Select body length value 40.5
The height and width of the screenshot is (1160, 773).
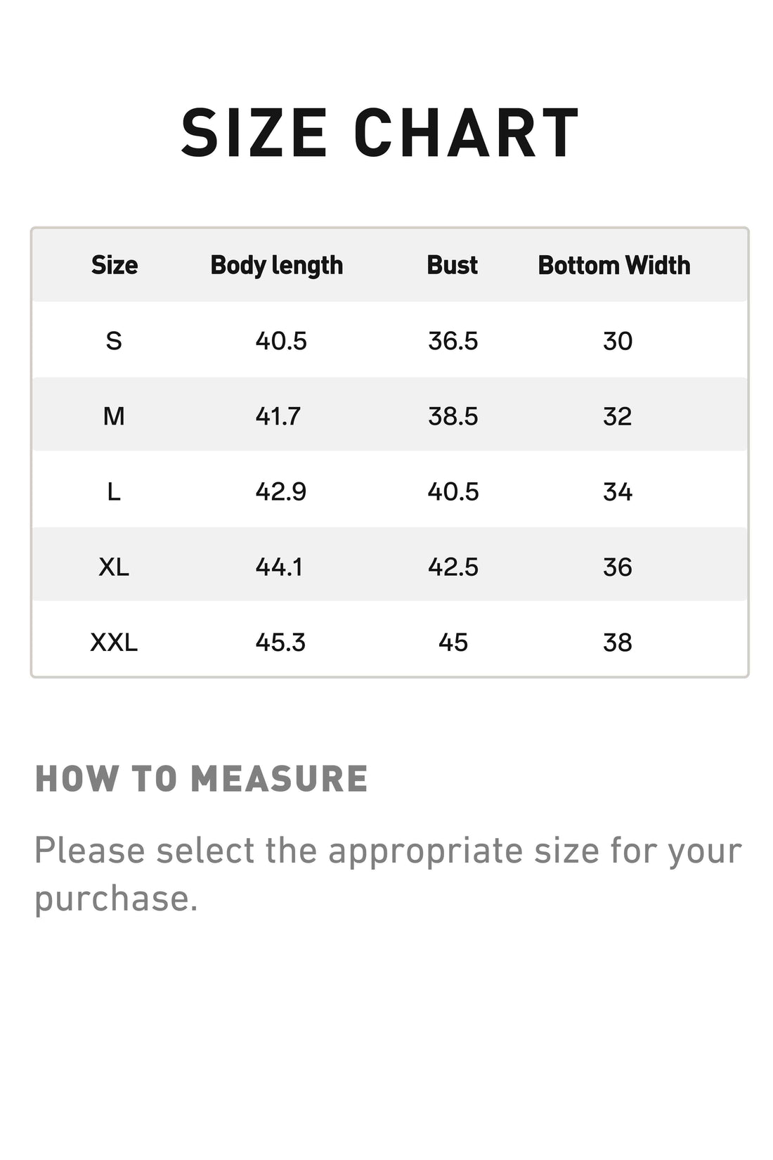[281, 341]
